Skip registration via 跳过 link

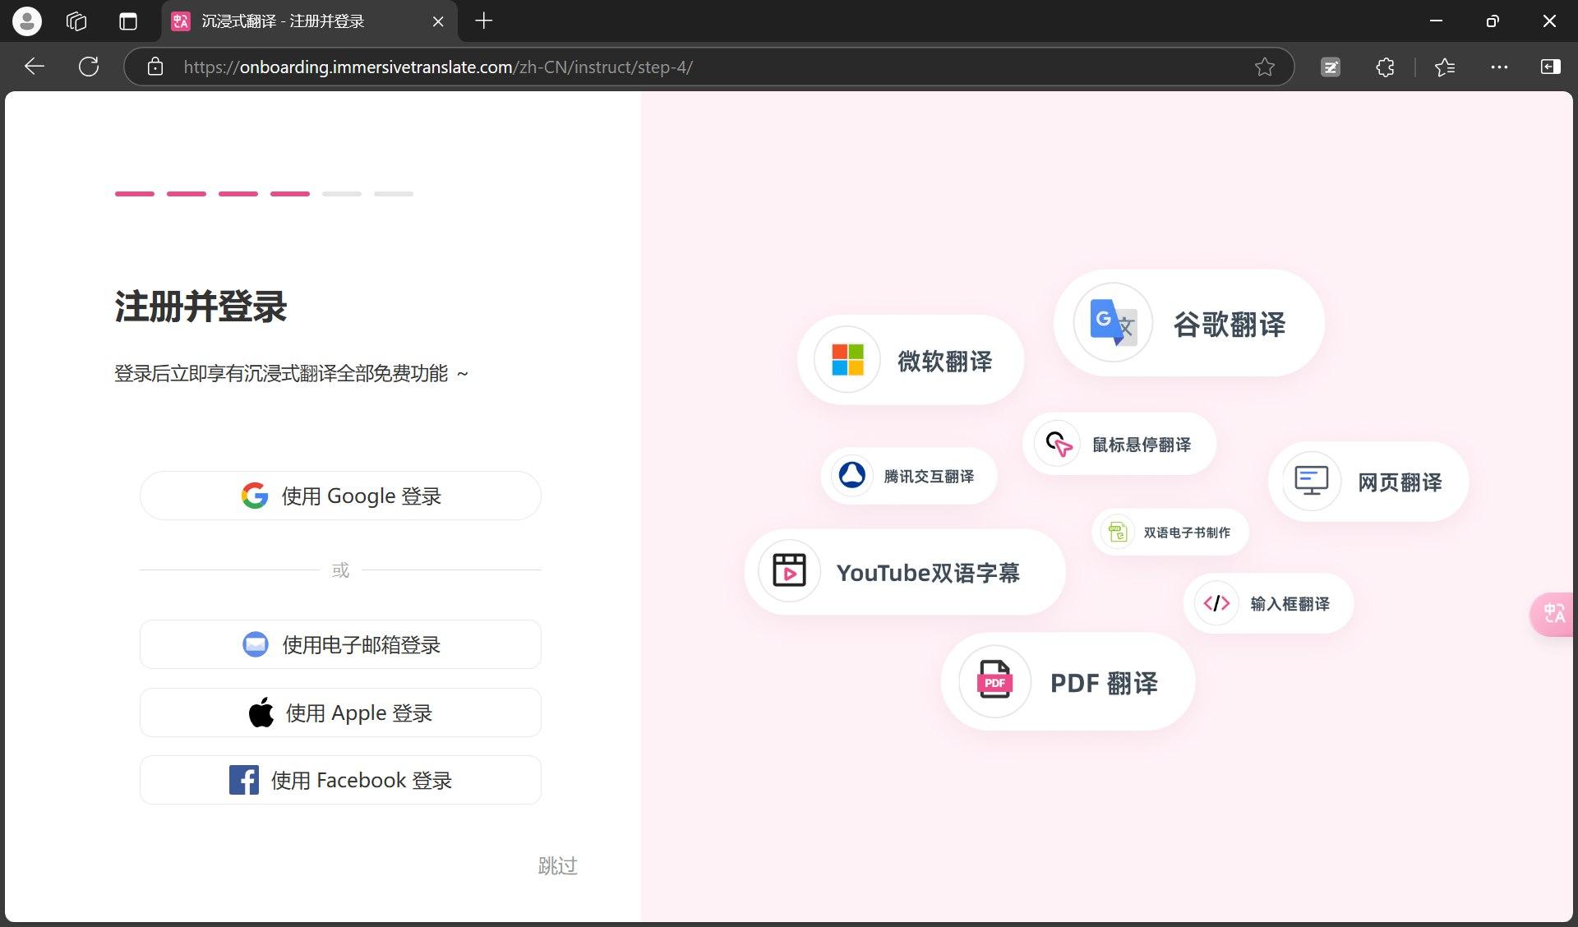557,865
